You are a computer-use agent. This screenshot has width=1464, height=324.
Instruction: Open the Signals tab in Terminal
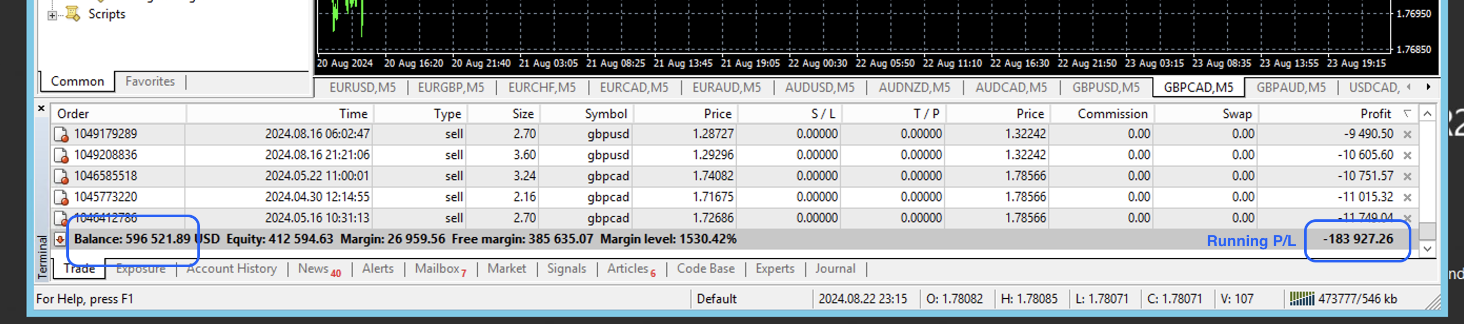pos(566,269)
